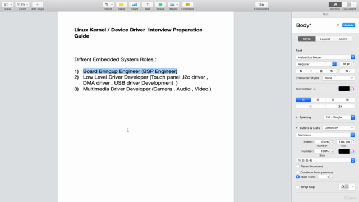Open the Zoom percentage dropdown
Viewport: 359px width, 202px height.
click(22, 4)
